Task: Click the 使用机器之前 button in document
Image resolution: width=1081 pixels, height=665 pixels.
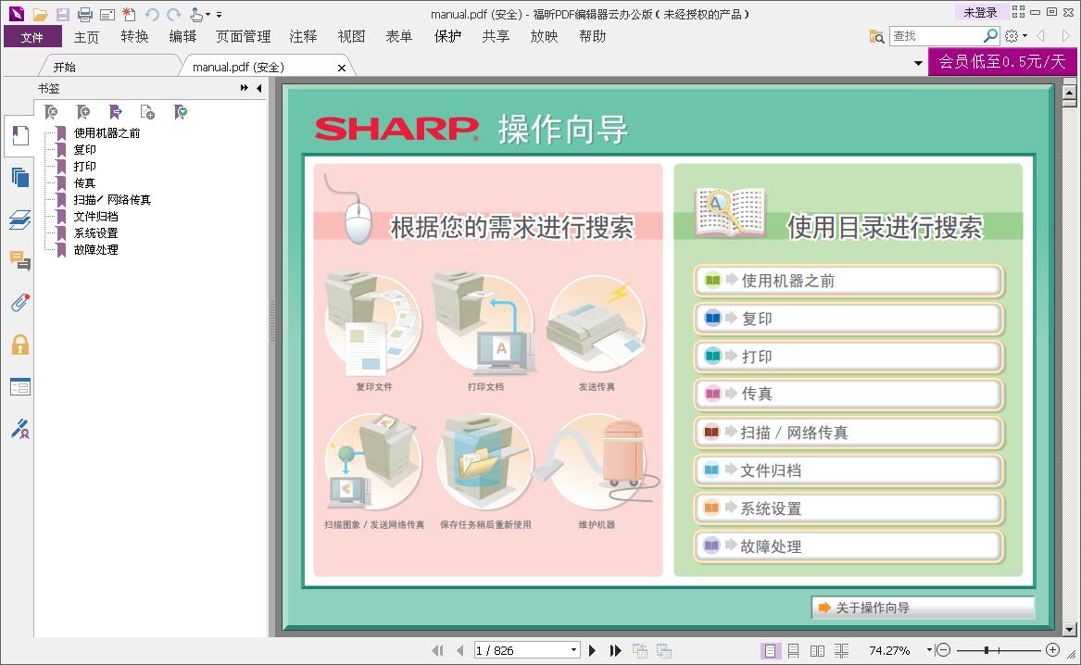Action: [848, 282]
